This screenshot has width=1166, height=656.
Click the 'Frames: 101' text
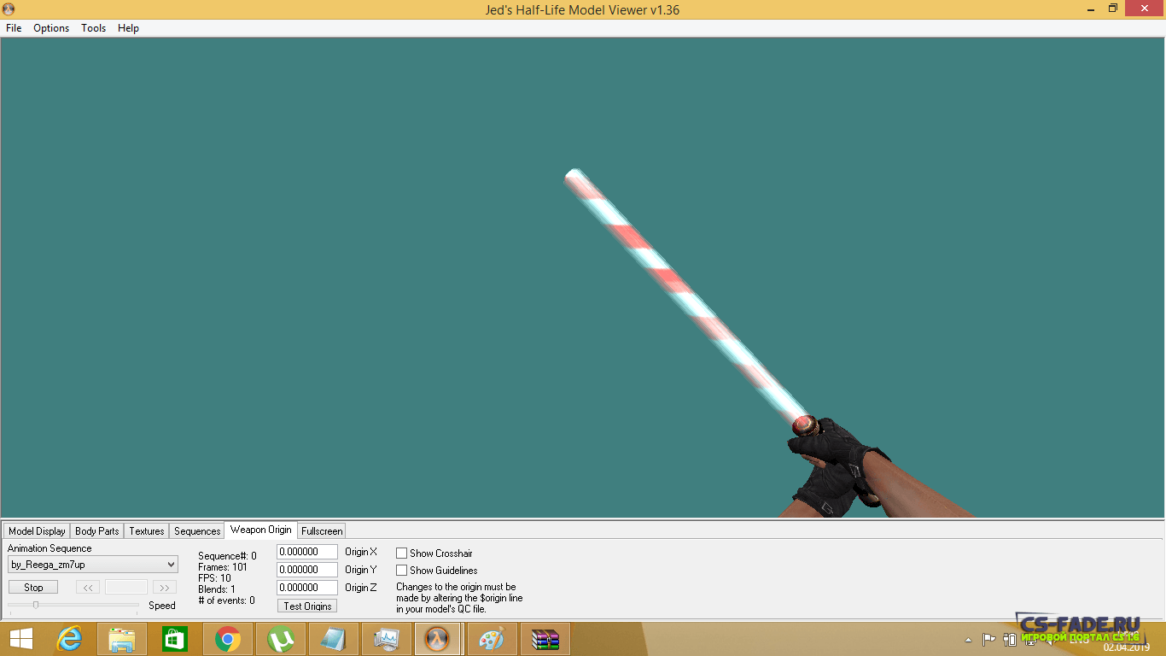tap(223, 567)
